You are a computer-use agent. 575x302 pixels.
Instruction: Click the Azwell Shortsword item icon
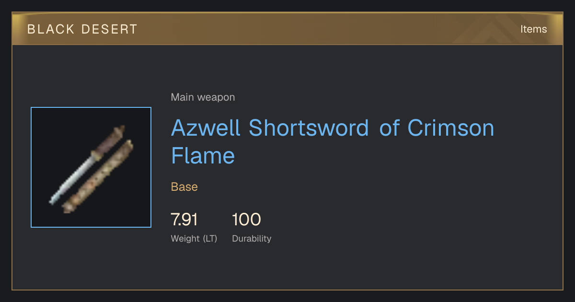(x=91, y=167)
